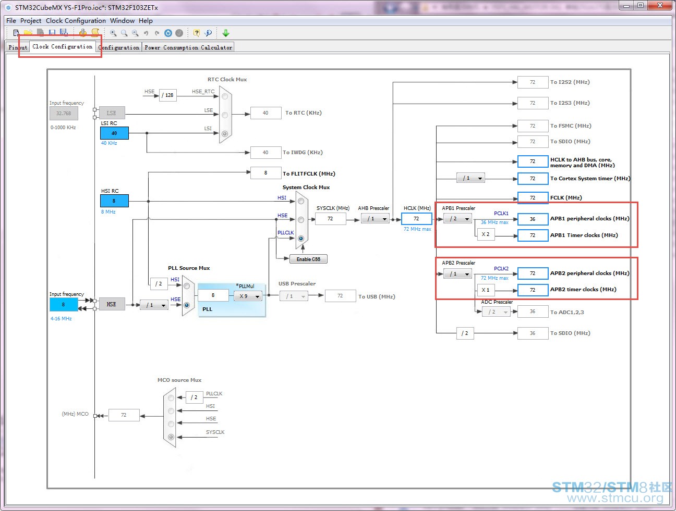This screenshot has width=676, height=511.
Task: Open the HSE divider dropdown
Action: pyautogui.click(x=154, y=305)
